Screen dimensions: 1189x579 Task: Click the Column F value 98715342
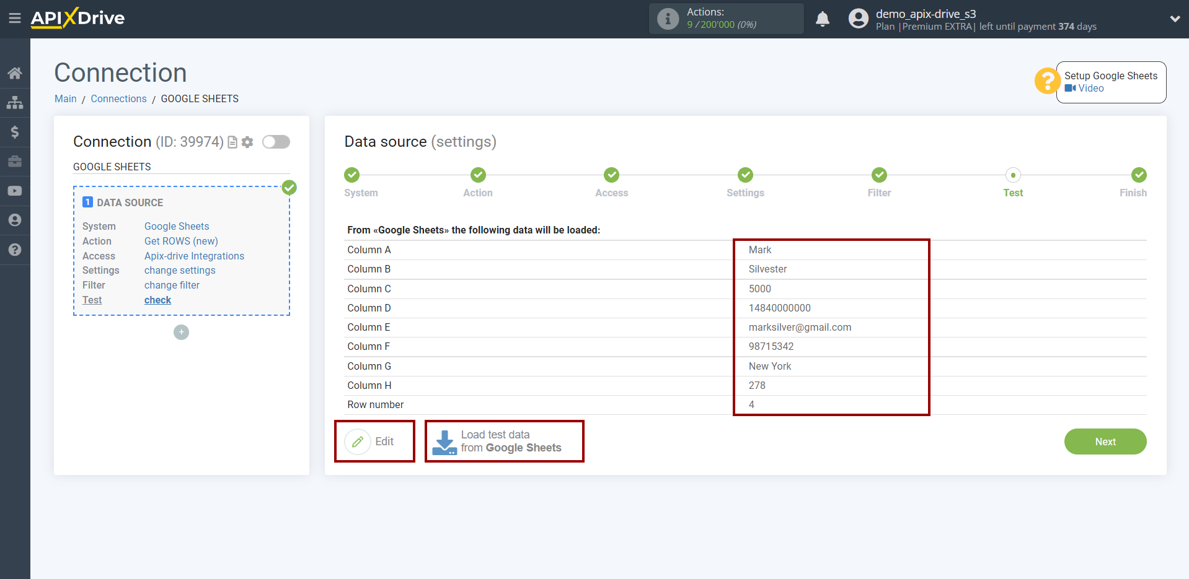pyautogui.click(x=771, y=347)
